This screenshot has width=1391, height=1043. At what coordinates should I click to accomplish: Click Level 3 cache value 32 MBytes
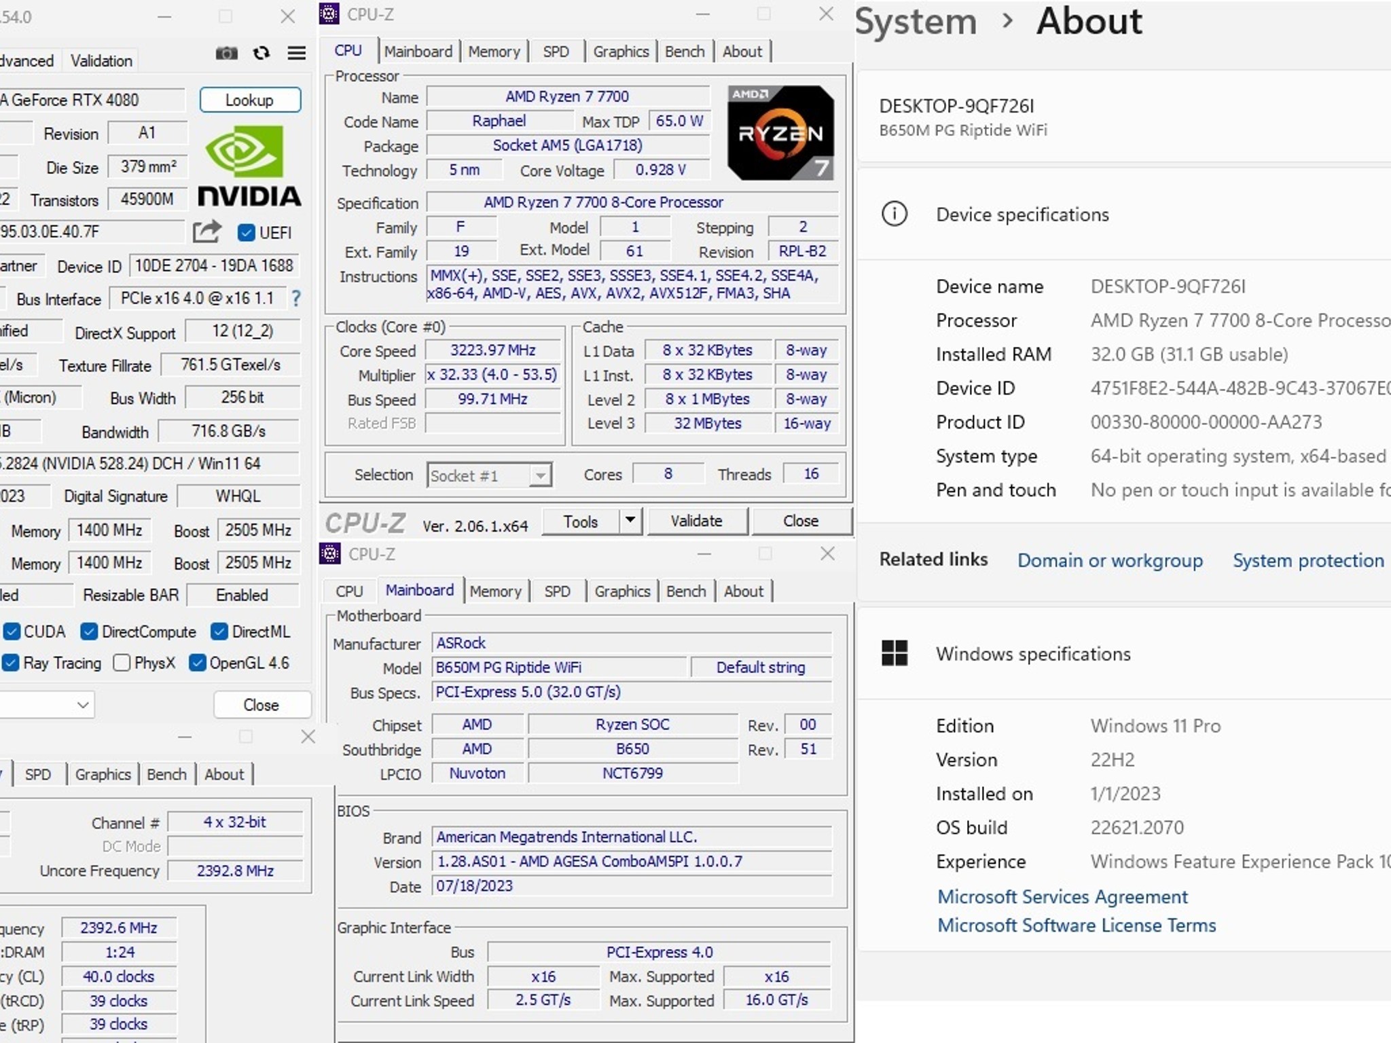[x=708, y=424]
